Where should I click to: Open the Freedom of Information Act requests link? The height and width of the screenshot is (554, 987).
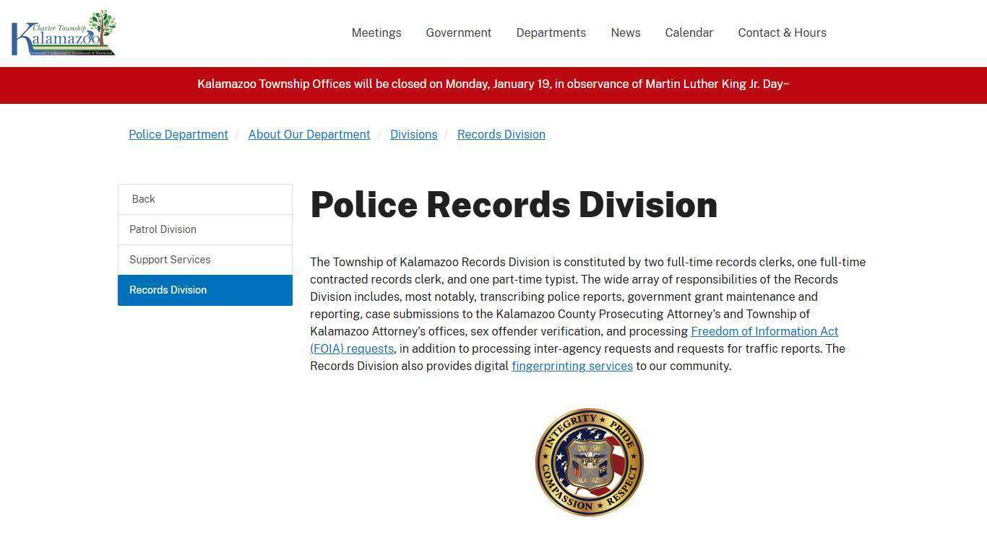tap(763, 331)
